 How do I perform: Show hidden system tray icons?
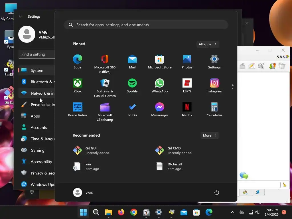(x=233, y=212)
